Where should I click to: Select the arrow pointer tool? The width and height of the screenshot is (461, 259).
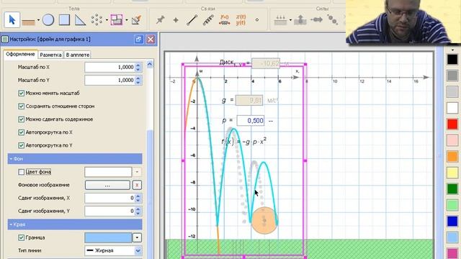(12, 19)
